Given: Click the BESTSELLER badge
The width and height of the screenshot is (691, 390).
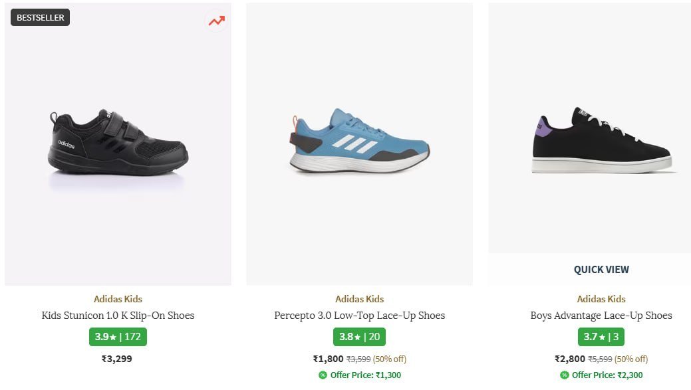Looking at the screenshot, I should pos(41,18).
